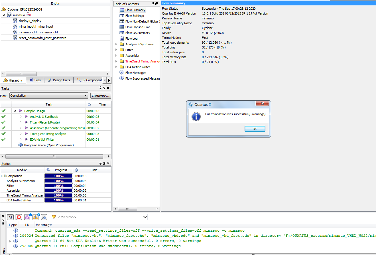Open Flow Settings report

click(135, 16)
